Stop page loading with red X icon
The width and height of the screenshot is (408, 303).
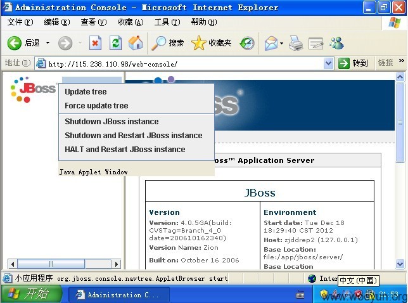(95, 43)
